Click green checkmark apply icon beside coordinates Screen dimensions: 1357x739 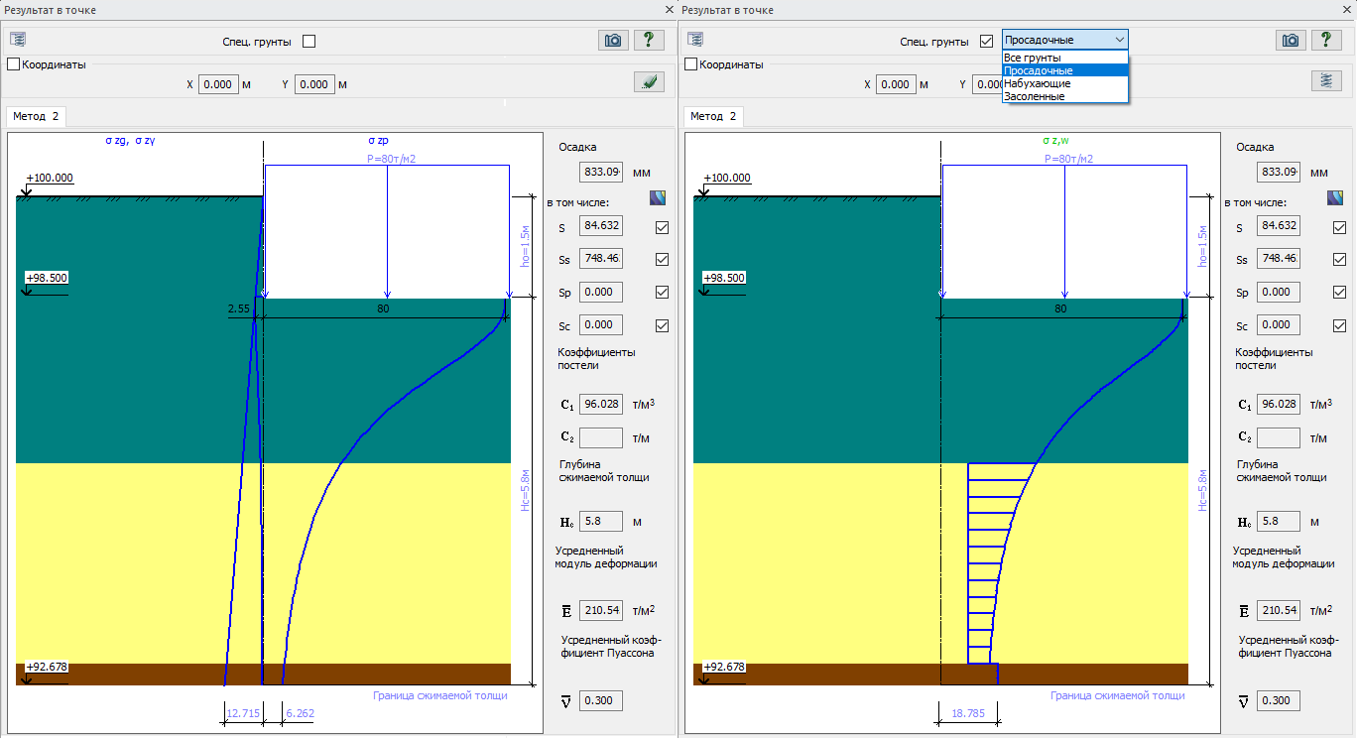click(649, 82)
